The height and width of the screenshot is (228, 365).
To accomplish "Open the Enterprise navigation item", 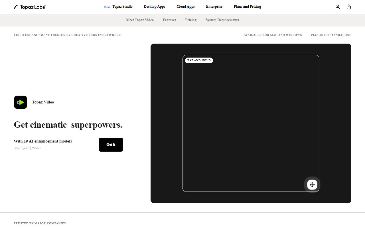I will pos(214,7).
